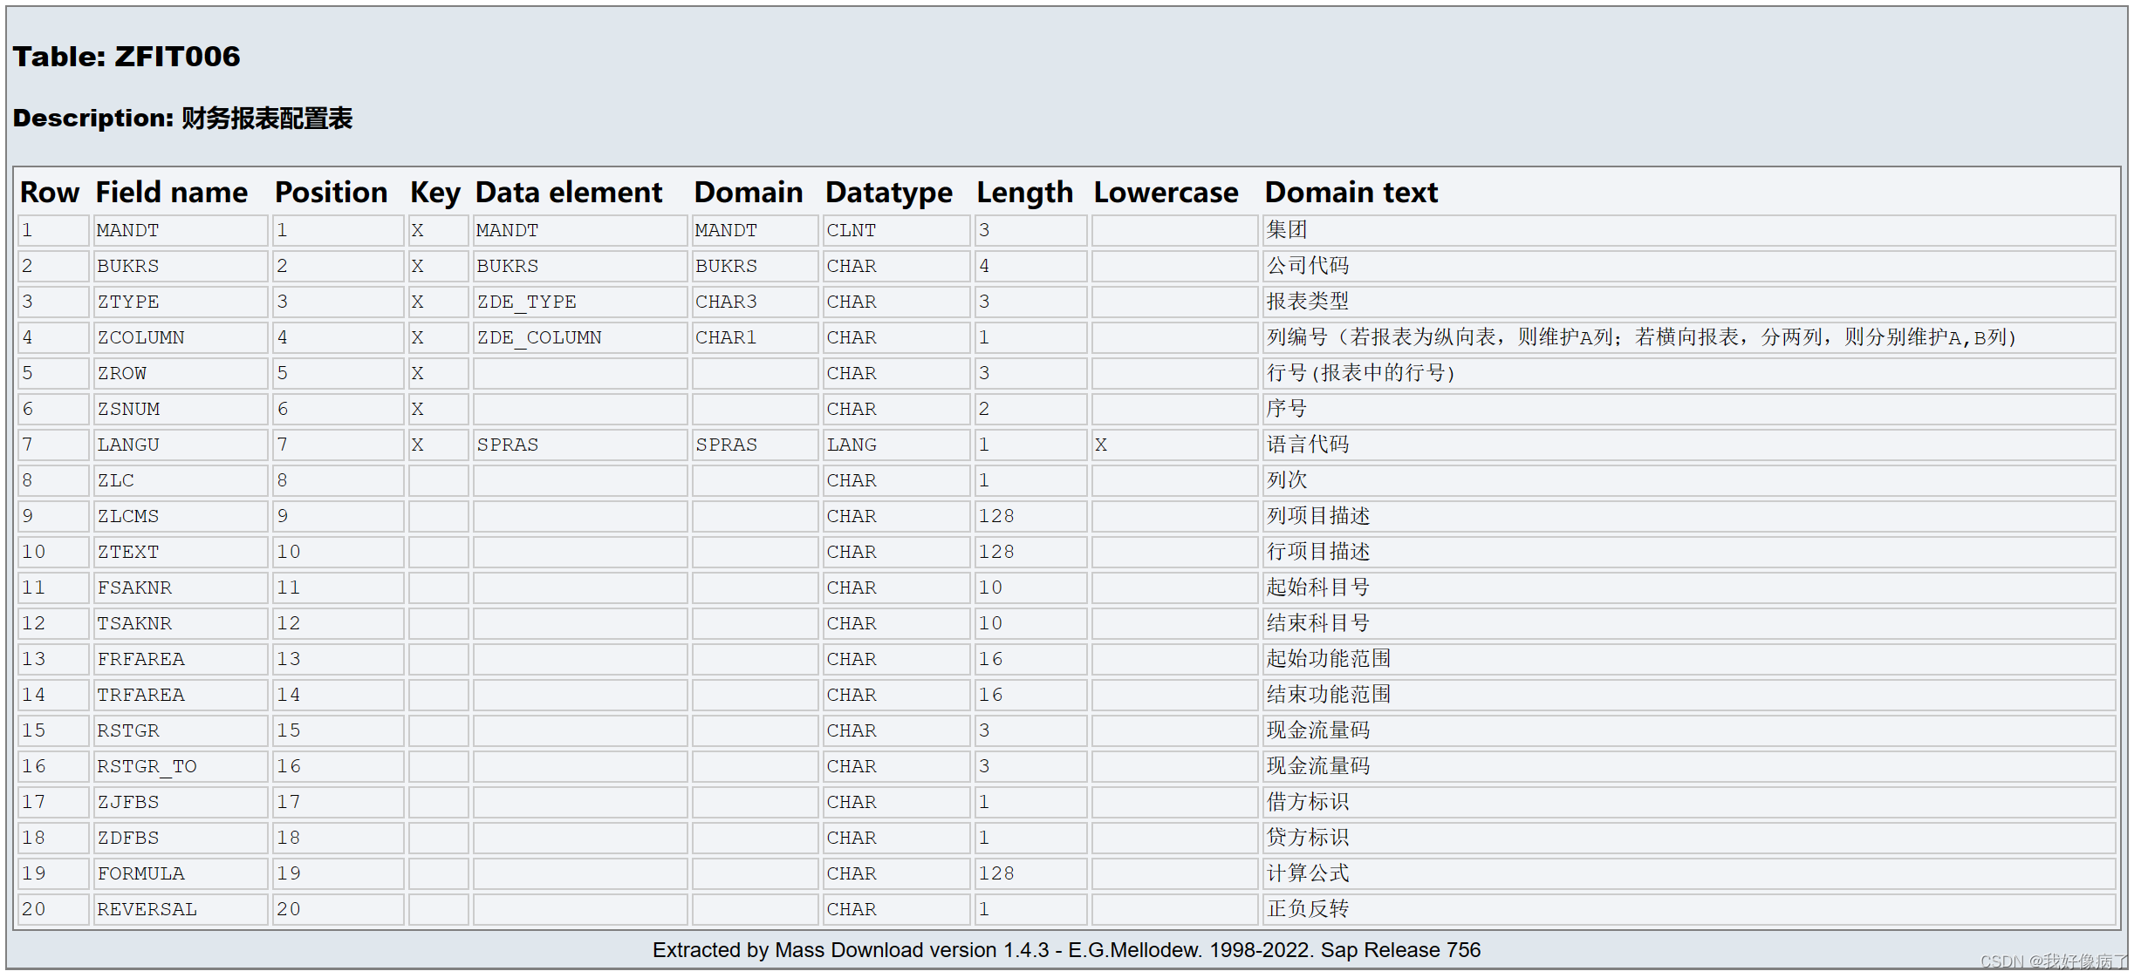Click the Position column header
This screenshot has width=2141, height=978.
pos(331,193)
